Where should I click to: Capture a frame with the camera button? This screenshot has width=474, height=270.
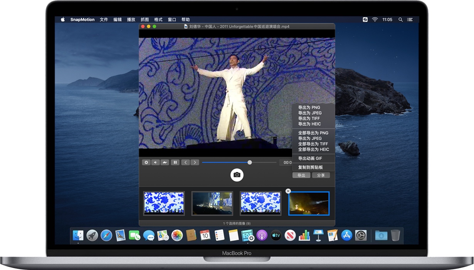coord(237,175)
